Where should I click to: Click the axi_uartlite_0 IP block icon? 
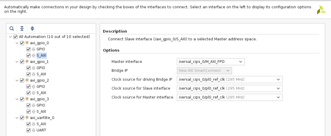pos(27,118)
